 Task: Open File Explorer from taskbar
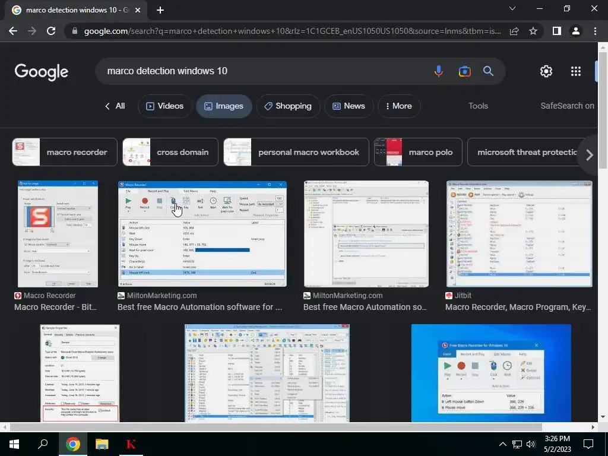[102, 444]
